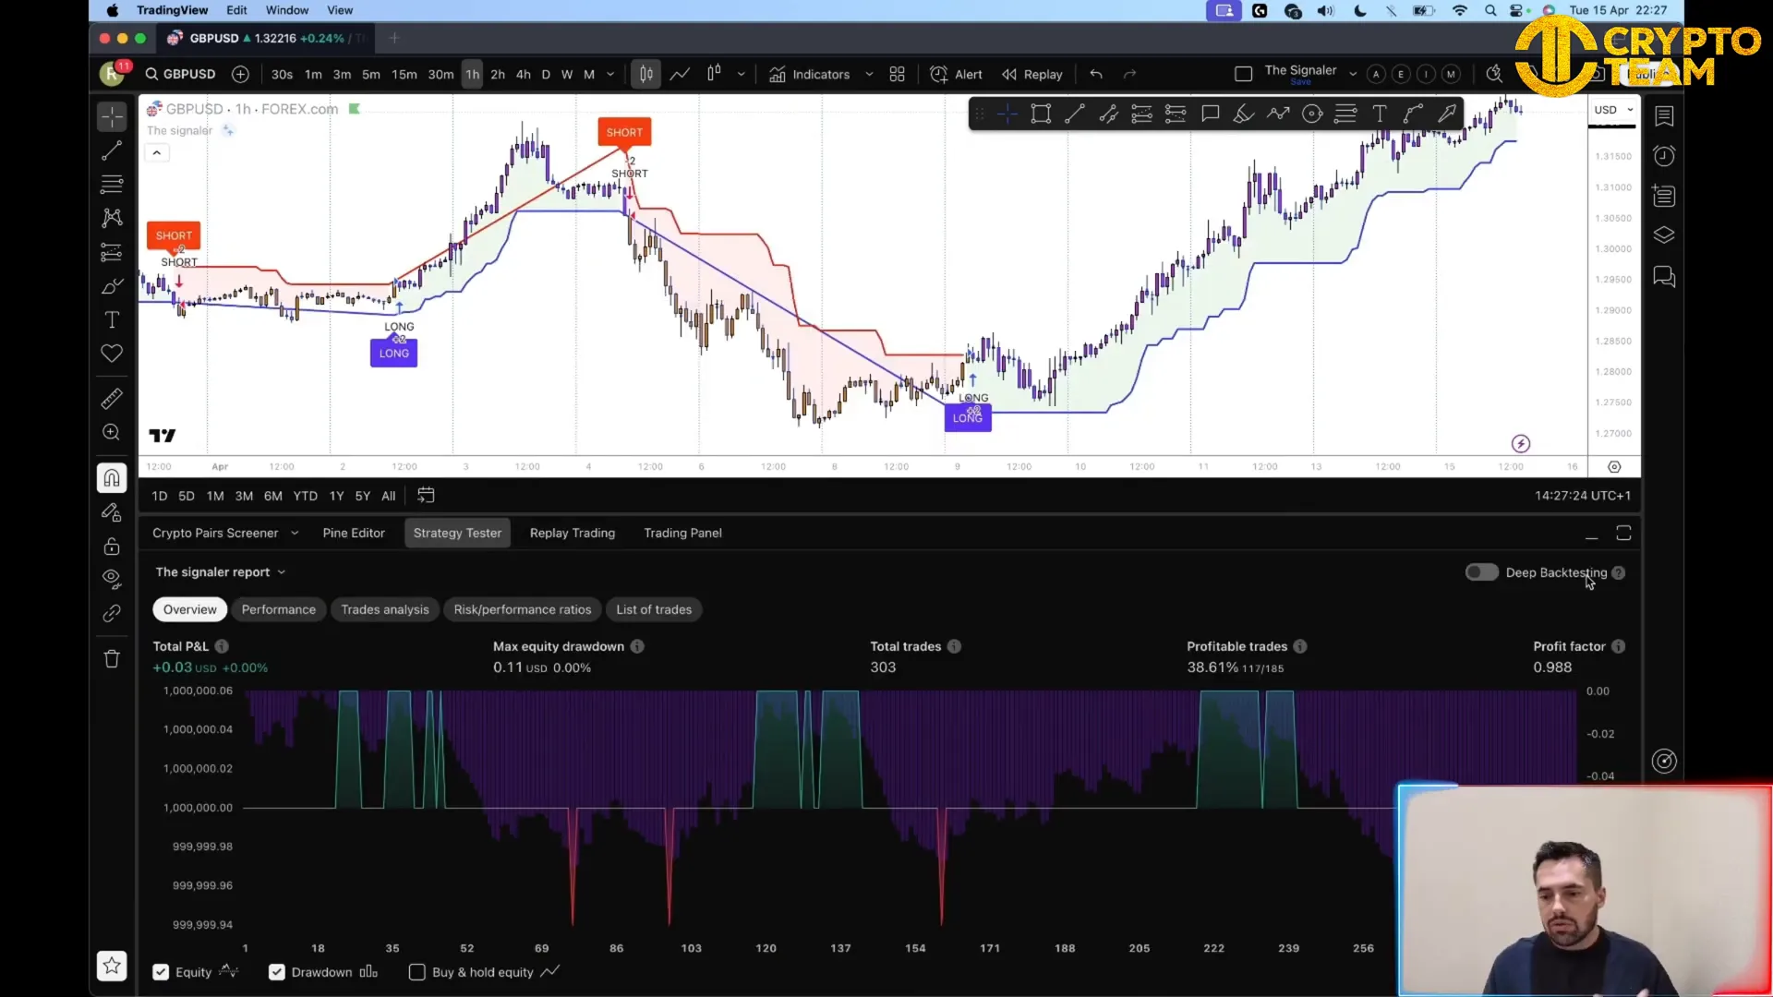
Task: Click the heart favorites icon
Action: coord(112,354)
